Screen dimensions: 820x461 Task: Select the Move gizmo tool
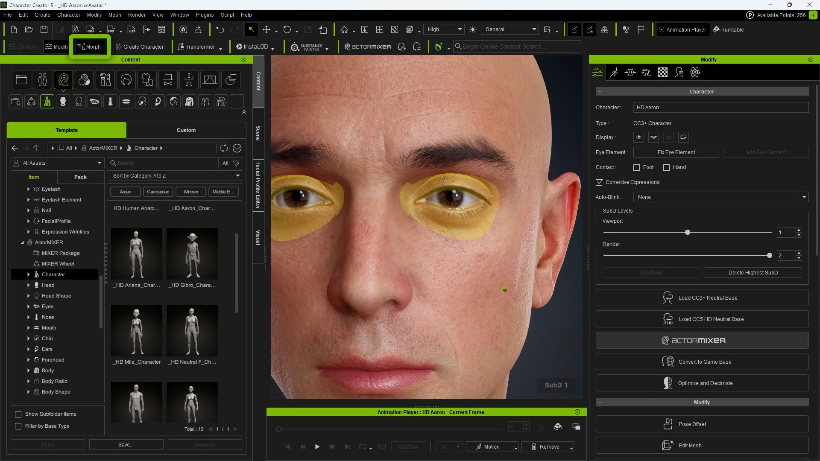[x=266, y=29]
